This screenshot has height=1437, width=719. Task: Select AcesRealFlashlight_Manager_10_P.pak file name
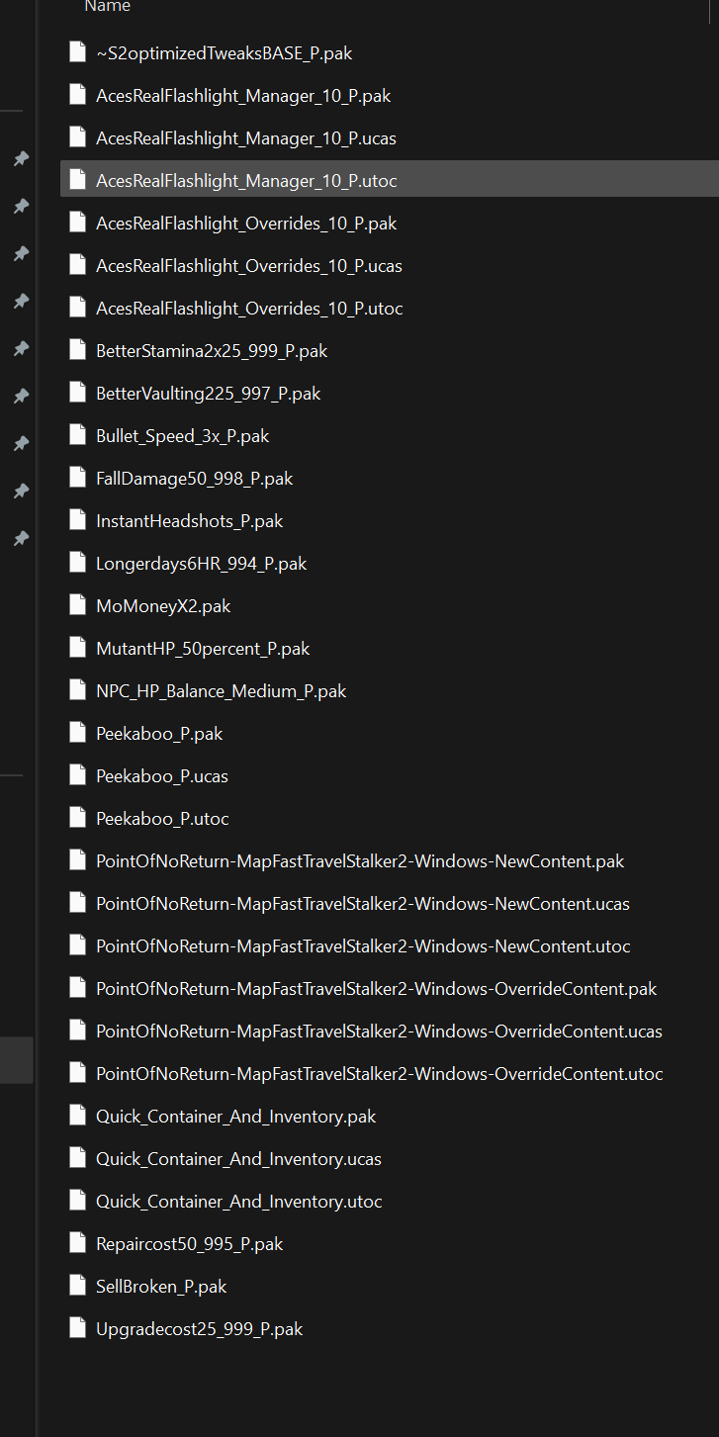pos(243,96)
